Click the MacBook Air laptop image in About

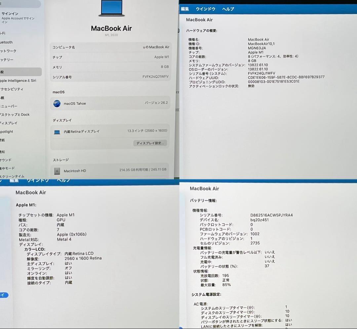(112, 8)
